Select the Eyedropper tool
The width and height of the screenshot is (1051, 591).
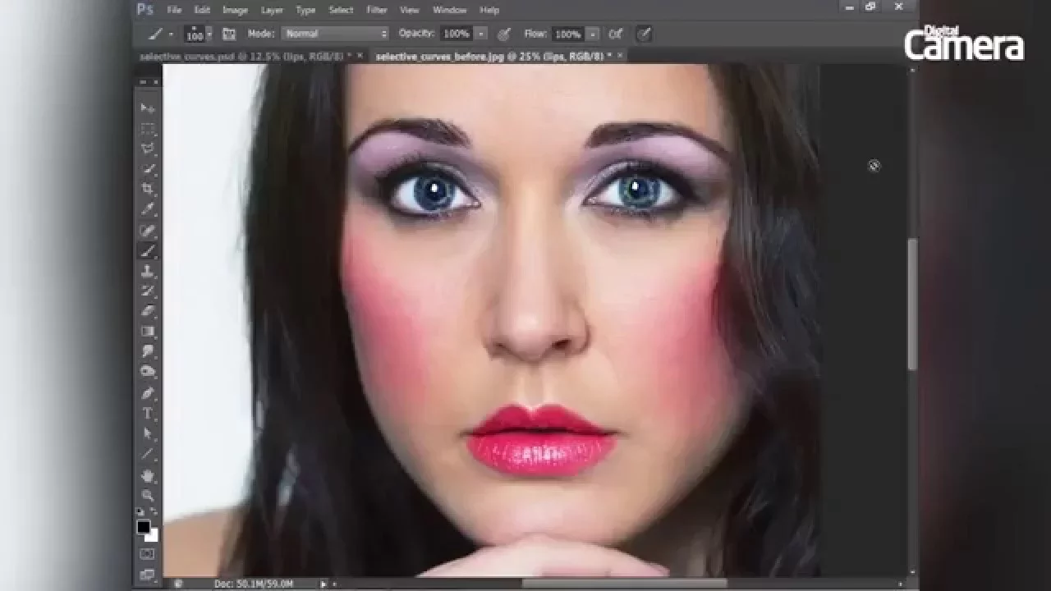[x=148, y=209]
